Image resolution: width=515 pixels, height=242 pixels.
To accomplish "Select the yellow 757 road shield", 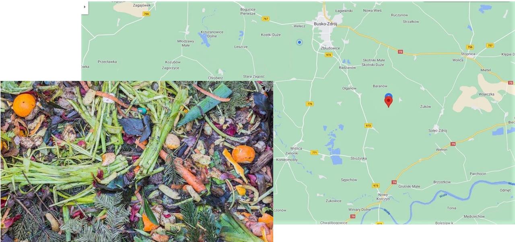I will tap(490, 45).
